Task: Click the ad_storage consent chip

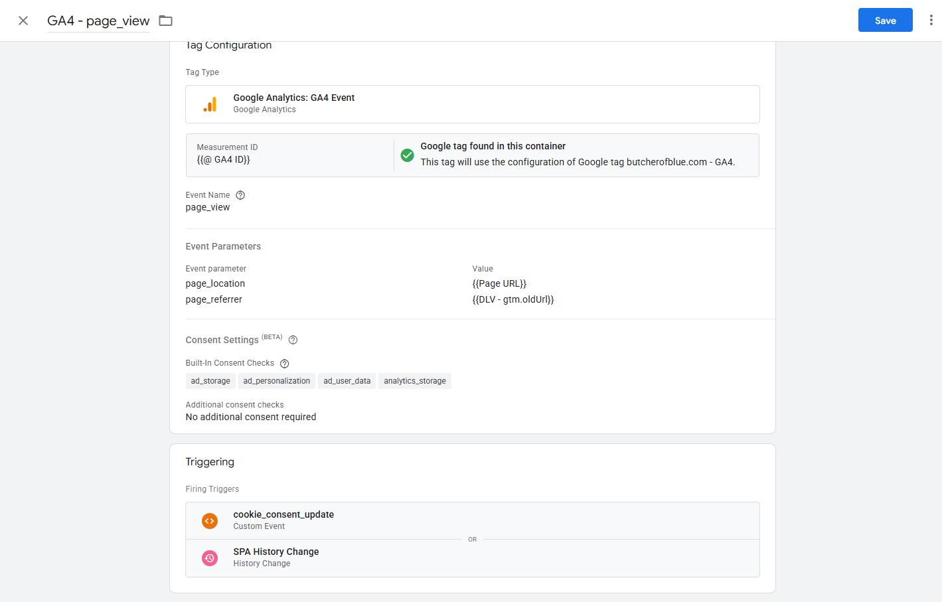Action: click(x=210, y=381)
